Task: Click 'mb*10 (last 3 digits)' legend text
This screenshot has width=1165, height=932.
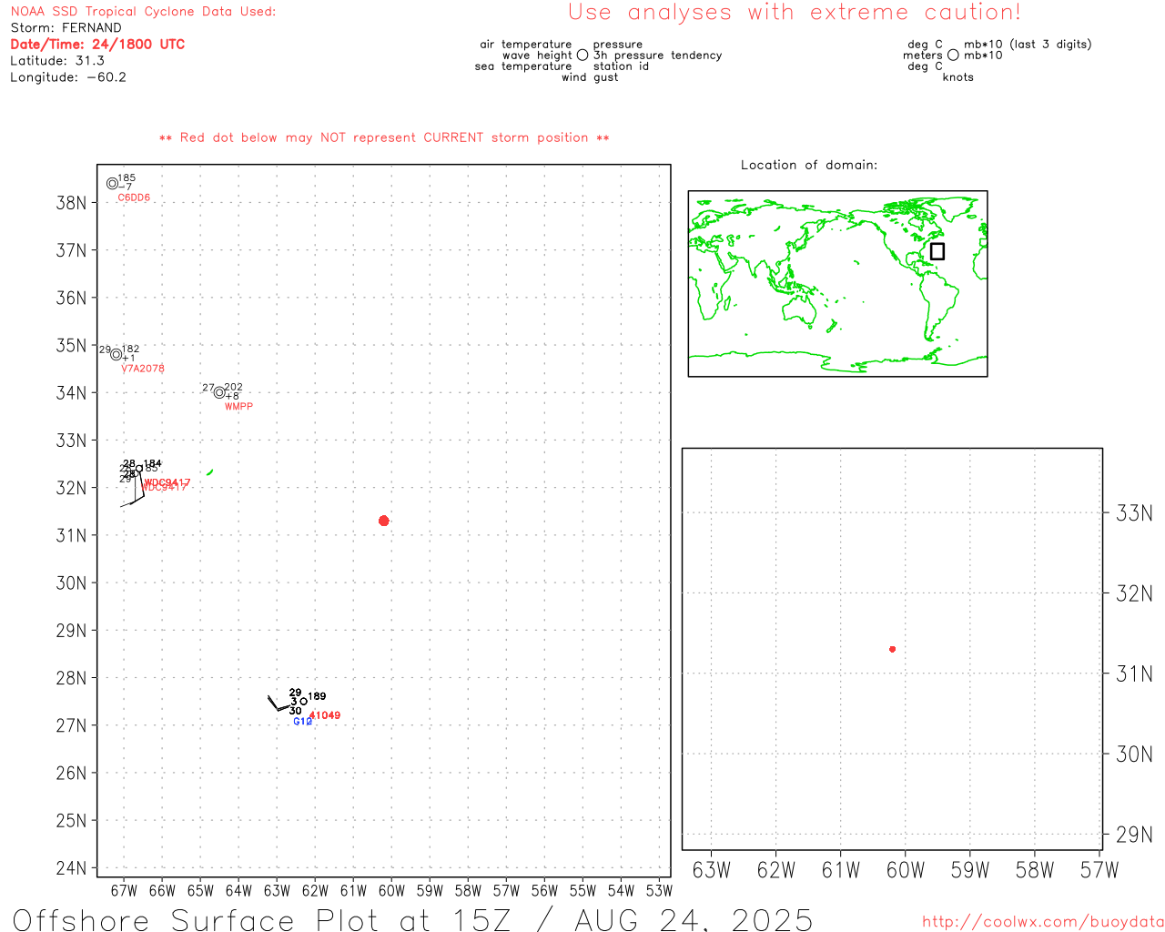Action: [x=1028, y=44]
